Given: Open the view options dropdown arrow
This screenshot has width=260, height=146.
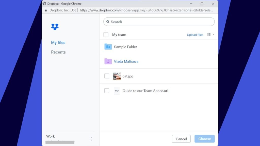Looking at the screenshot, I should [213, 34].
